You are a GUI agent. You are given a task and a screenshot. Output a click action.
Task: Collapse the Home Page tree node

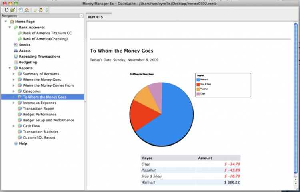pos(6,22)
